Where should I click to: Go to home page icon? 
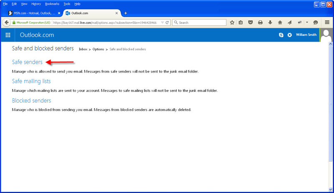coord(280,23)
